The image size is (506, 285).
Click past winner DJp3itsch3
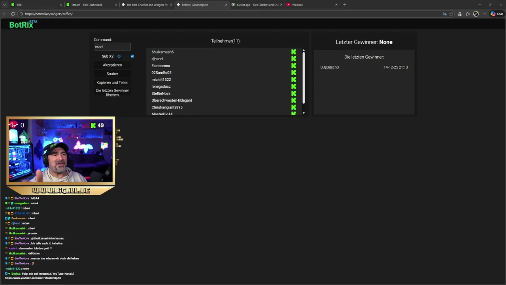[329, 67]
